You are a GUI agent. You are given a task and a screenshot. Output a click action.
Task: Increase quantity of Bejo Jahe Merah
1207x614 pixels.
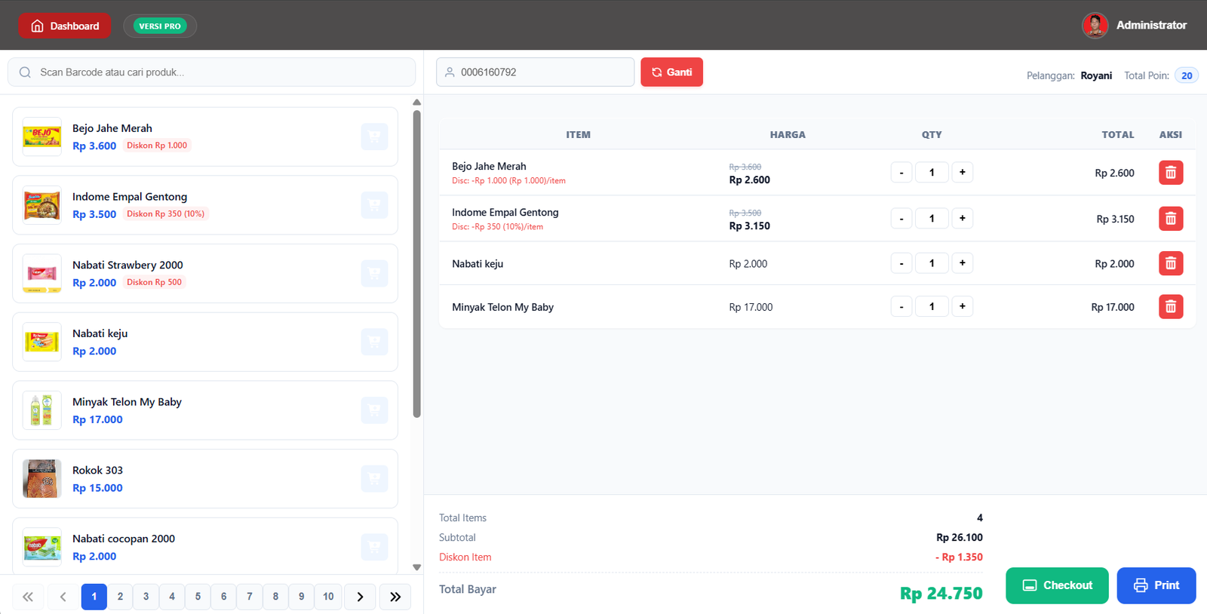coord(963,173)
